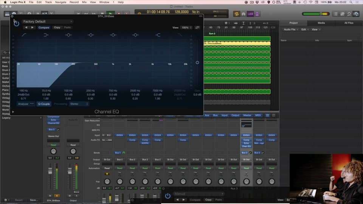Toggle the waveform zoom button

point(236,23)
